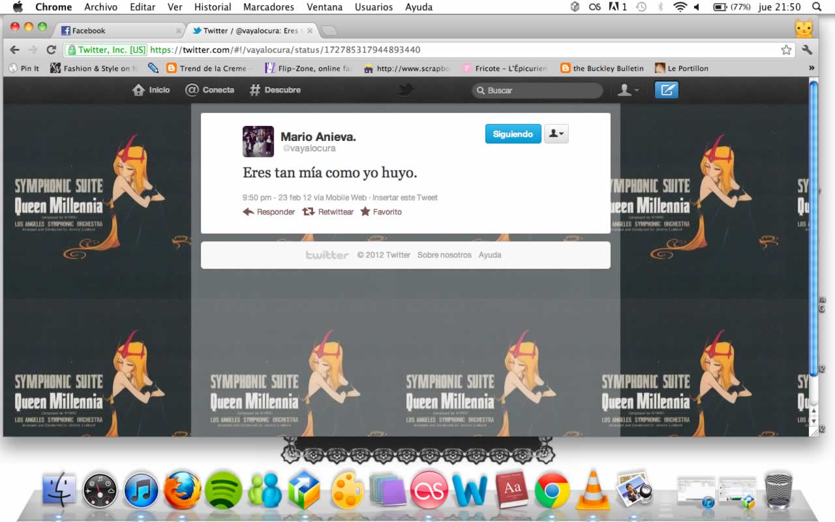The height and width of the screenshot is (522, 835).
Task: Bookmark page with star icon in address bar
Action: 786,50
